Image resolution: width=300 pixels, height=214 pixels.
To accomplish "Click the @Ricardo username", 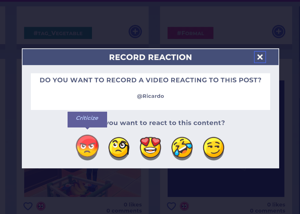I will [x=151, y=96].
